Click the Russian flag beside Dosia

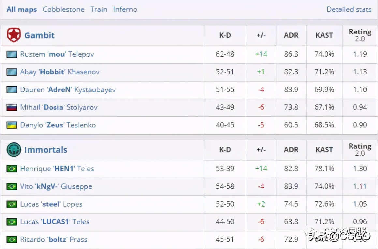pyautogui.click(x=12, y=107)
